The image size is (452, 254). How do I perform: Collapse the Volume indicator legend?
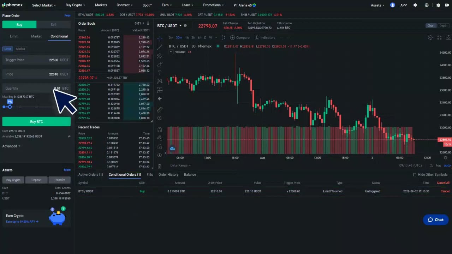click(x=171, y=52)
